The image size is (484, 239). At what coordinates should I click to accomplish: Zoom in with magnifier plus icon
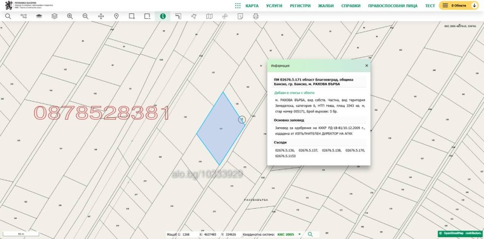pyautogui.click(x=70, y=16)
